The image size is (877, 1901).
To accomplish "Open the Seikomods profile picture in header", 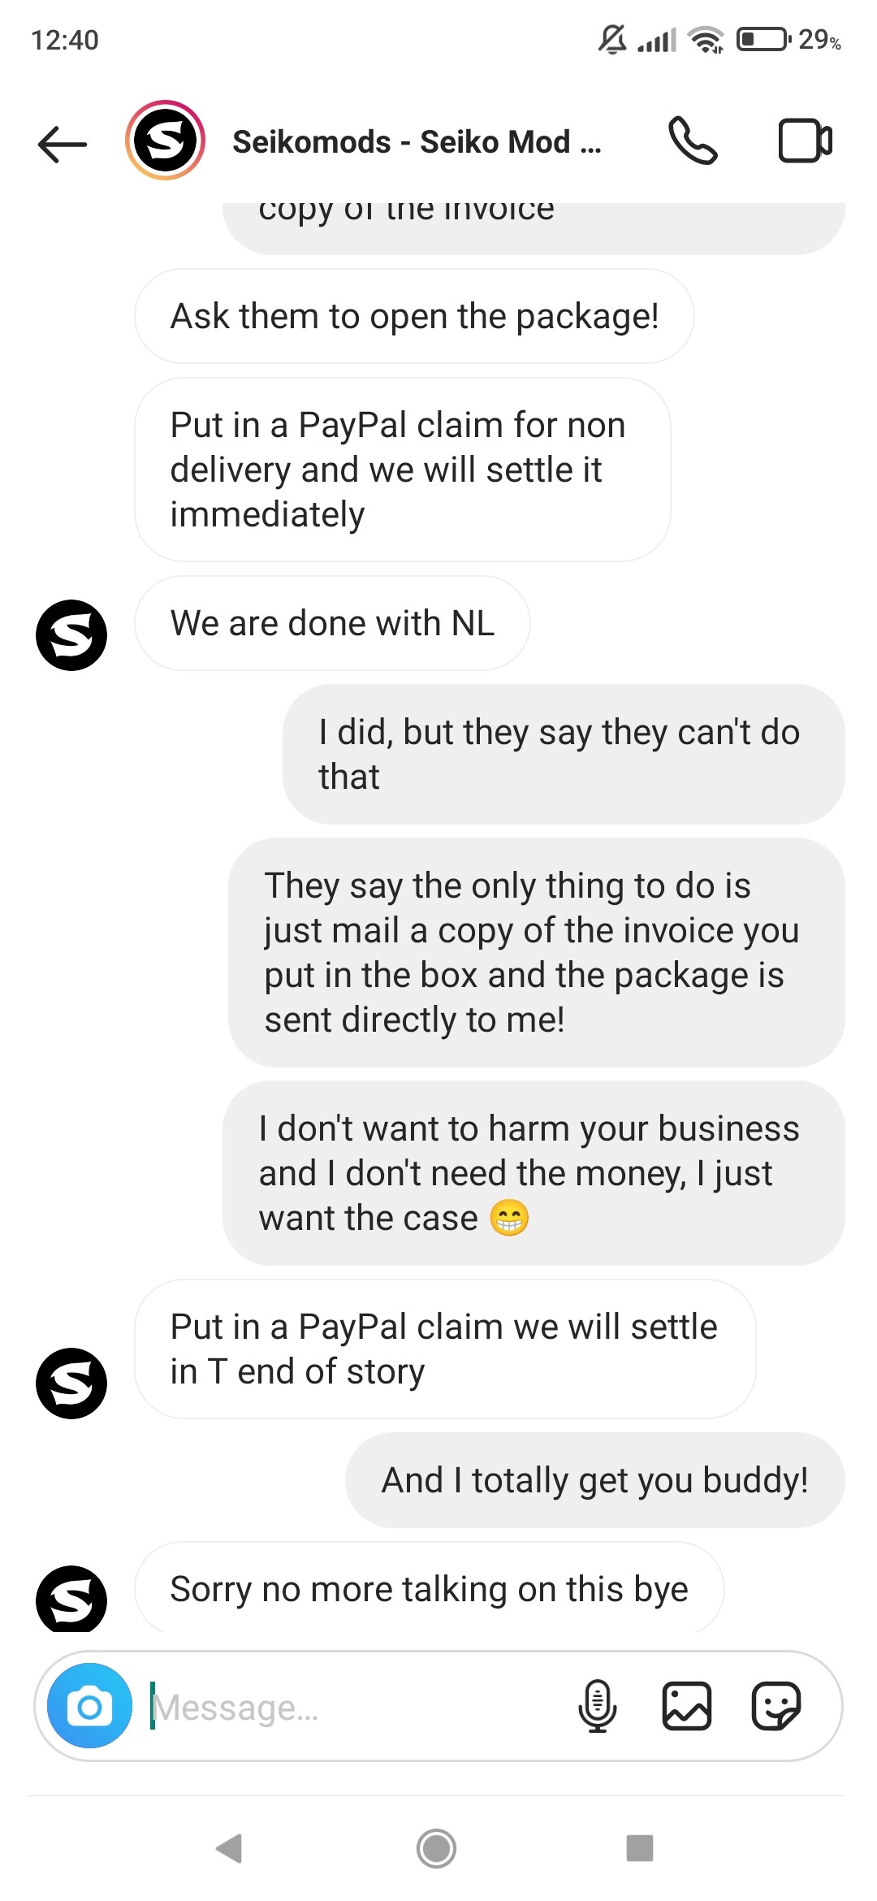I will (x=165, y=141).
